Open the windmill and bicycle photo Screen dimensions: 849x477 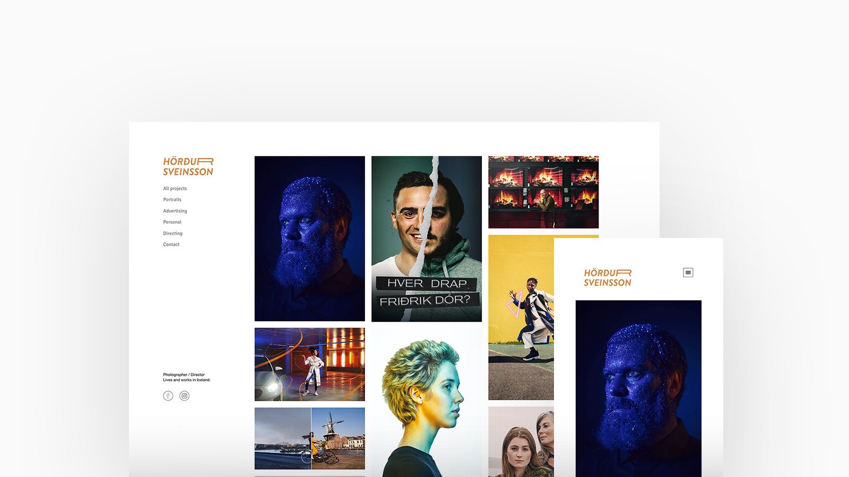click(309, 438)
